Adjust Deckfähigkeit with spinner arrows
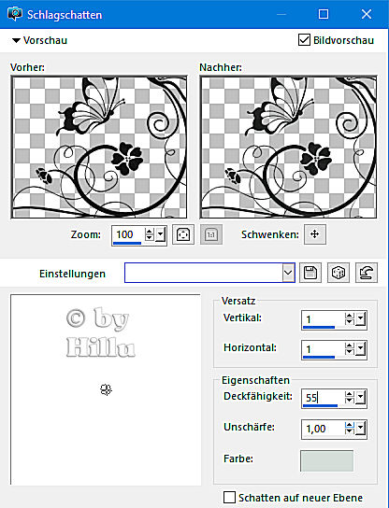This screenshot has width=389, height=508. pyautogui.click(x=350, y=397)
